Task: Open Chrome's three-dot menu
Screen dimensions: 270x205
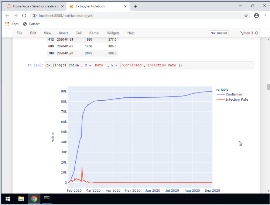Action: click(265, 16)
